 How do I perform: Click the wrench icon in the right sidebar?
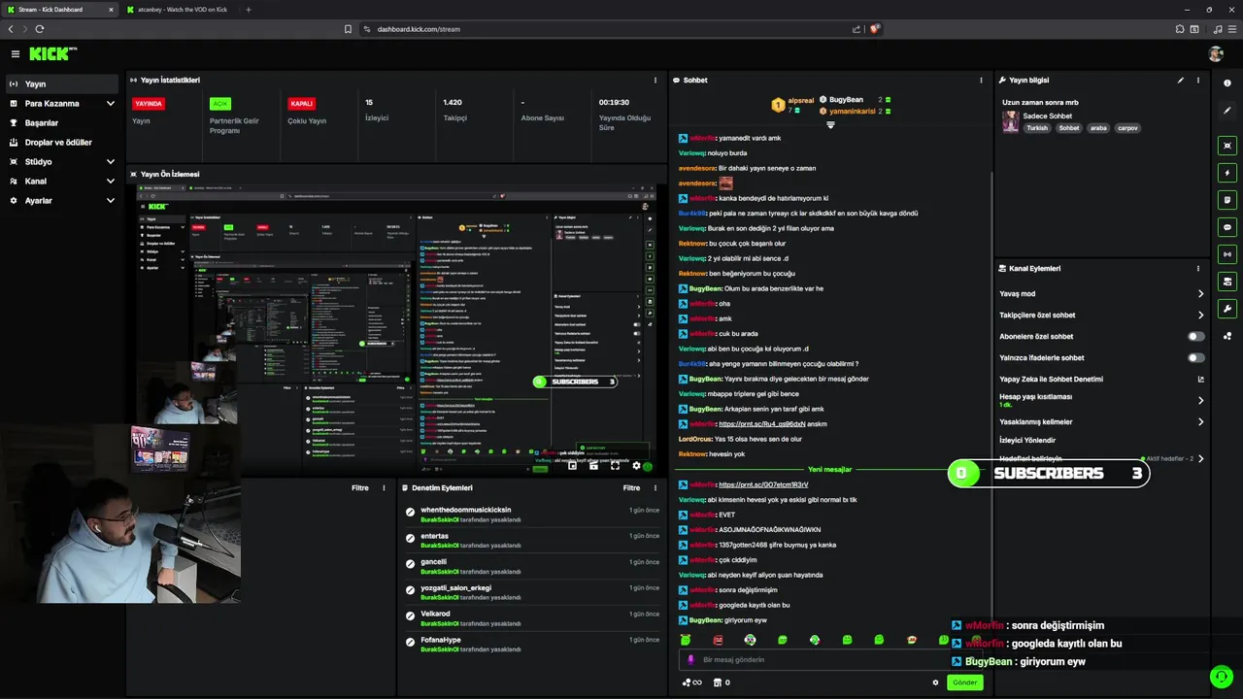[1227, 309]
